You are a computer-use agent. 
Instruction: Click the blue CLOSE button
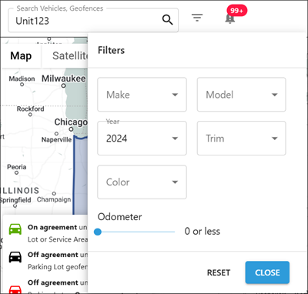[x=267, y=272]
